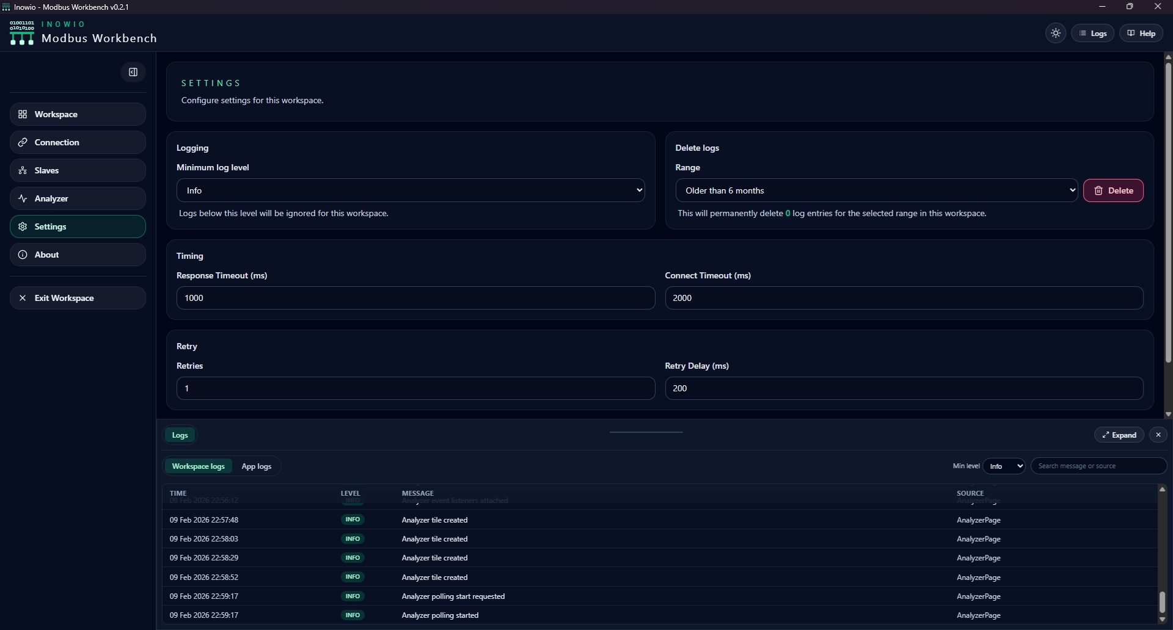Click the log table scrollbar thumb
Screen dimensions: 1173x630
1162,602
